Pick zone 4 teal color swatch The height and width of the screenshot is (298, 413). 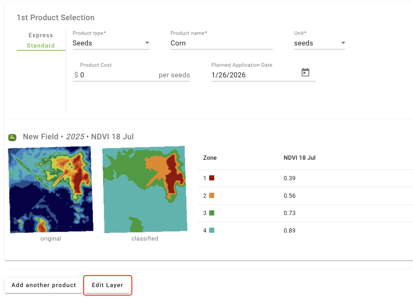pos(212,230)
